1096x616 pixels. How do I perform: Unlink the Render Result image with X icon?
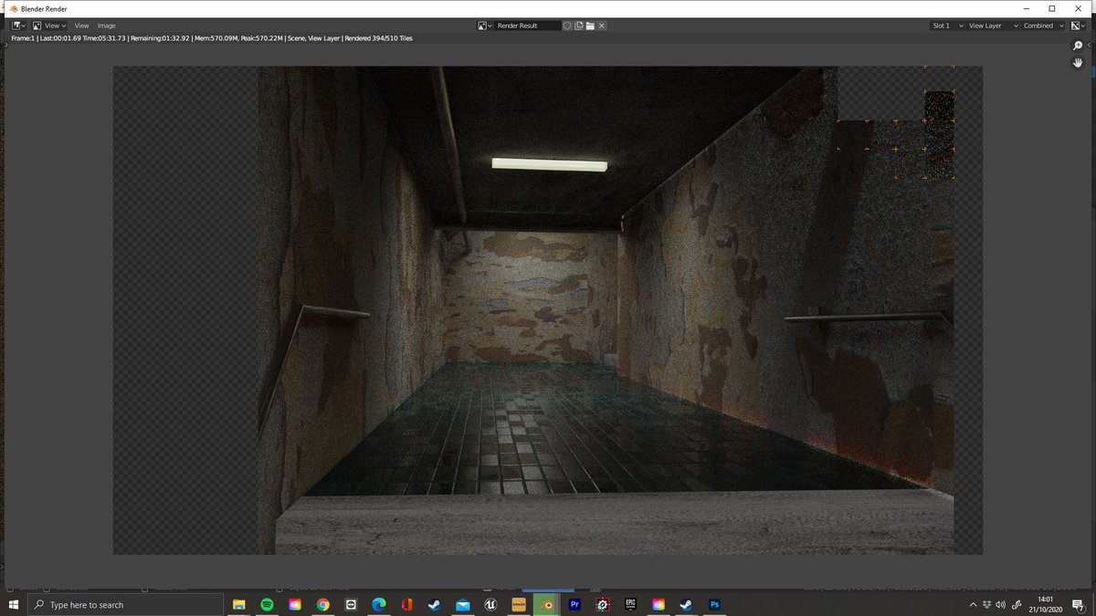click(602, 26)
